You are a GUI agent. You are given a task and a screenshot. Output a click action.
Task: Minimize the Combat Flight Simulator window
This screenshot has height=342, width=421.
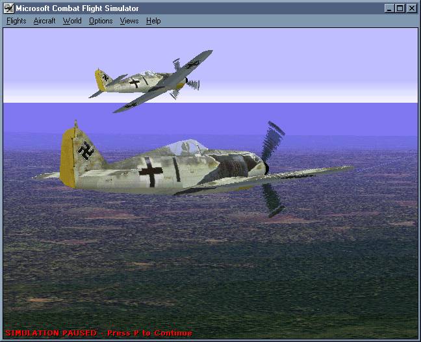pyautogui.click(x=389, y=8)
